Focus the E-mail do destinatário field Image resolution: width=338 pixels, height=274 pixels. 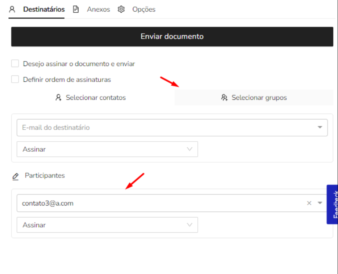(x=172, y=128)
